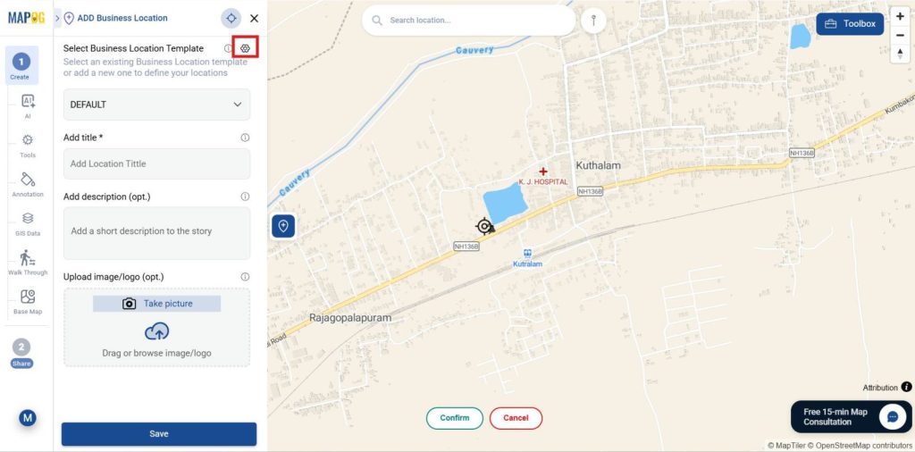Open template settings gear icon
Viewport: 915px width, 452px height.
(245, 48)
